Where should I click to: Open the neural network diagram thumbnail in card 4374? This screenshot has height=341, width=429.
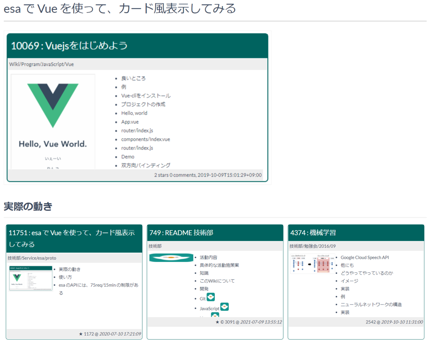tap(313, 264)
